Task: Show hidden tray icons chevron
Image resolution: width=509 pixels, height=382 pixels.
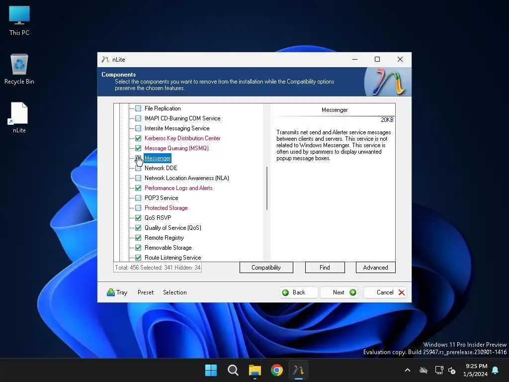Action: (408, 370)
